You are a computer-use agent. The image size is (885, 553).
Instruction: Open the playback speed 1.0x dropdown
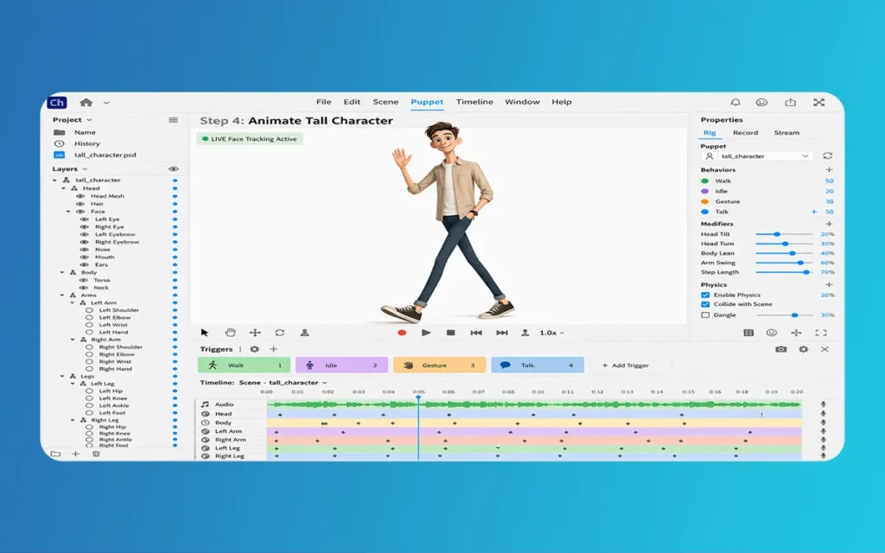point(551,333)
